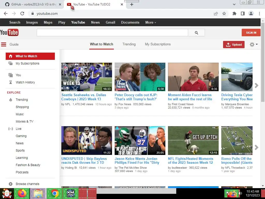Click the Fox News channel name
This screenshot has width=265, height=199.
pyautogui.click(x=124, y=104)
